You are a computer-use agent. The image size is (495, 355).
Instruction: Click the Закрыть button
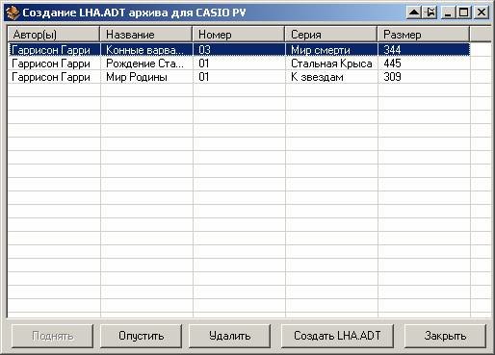[445, 336]
